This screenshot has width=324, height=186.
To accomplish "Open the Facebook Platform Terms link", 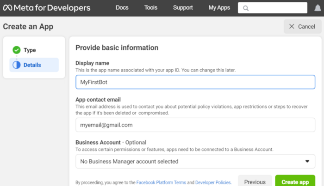I will [161, 183].
